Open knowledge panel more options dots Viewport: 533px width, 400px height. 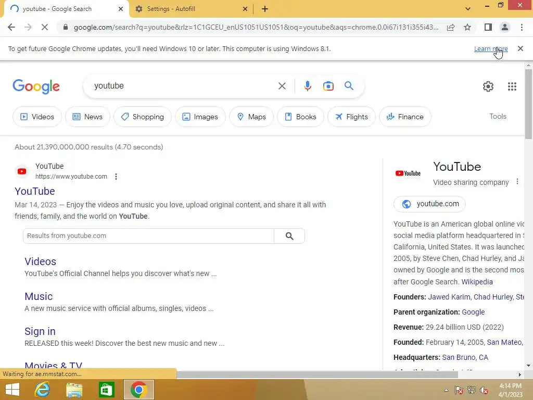[x=517, y=182]
